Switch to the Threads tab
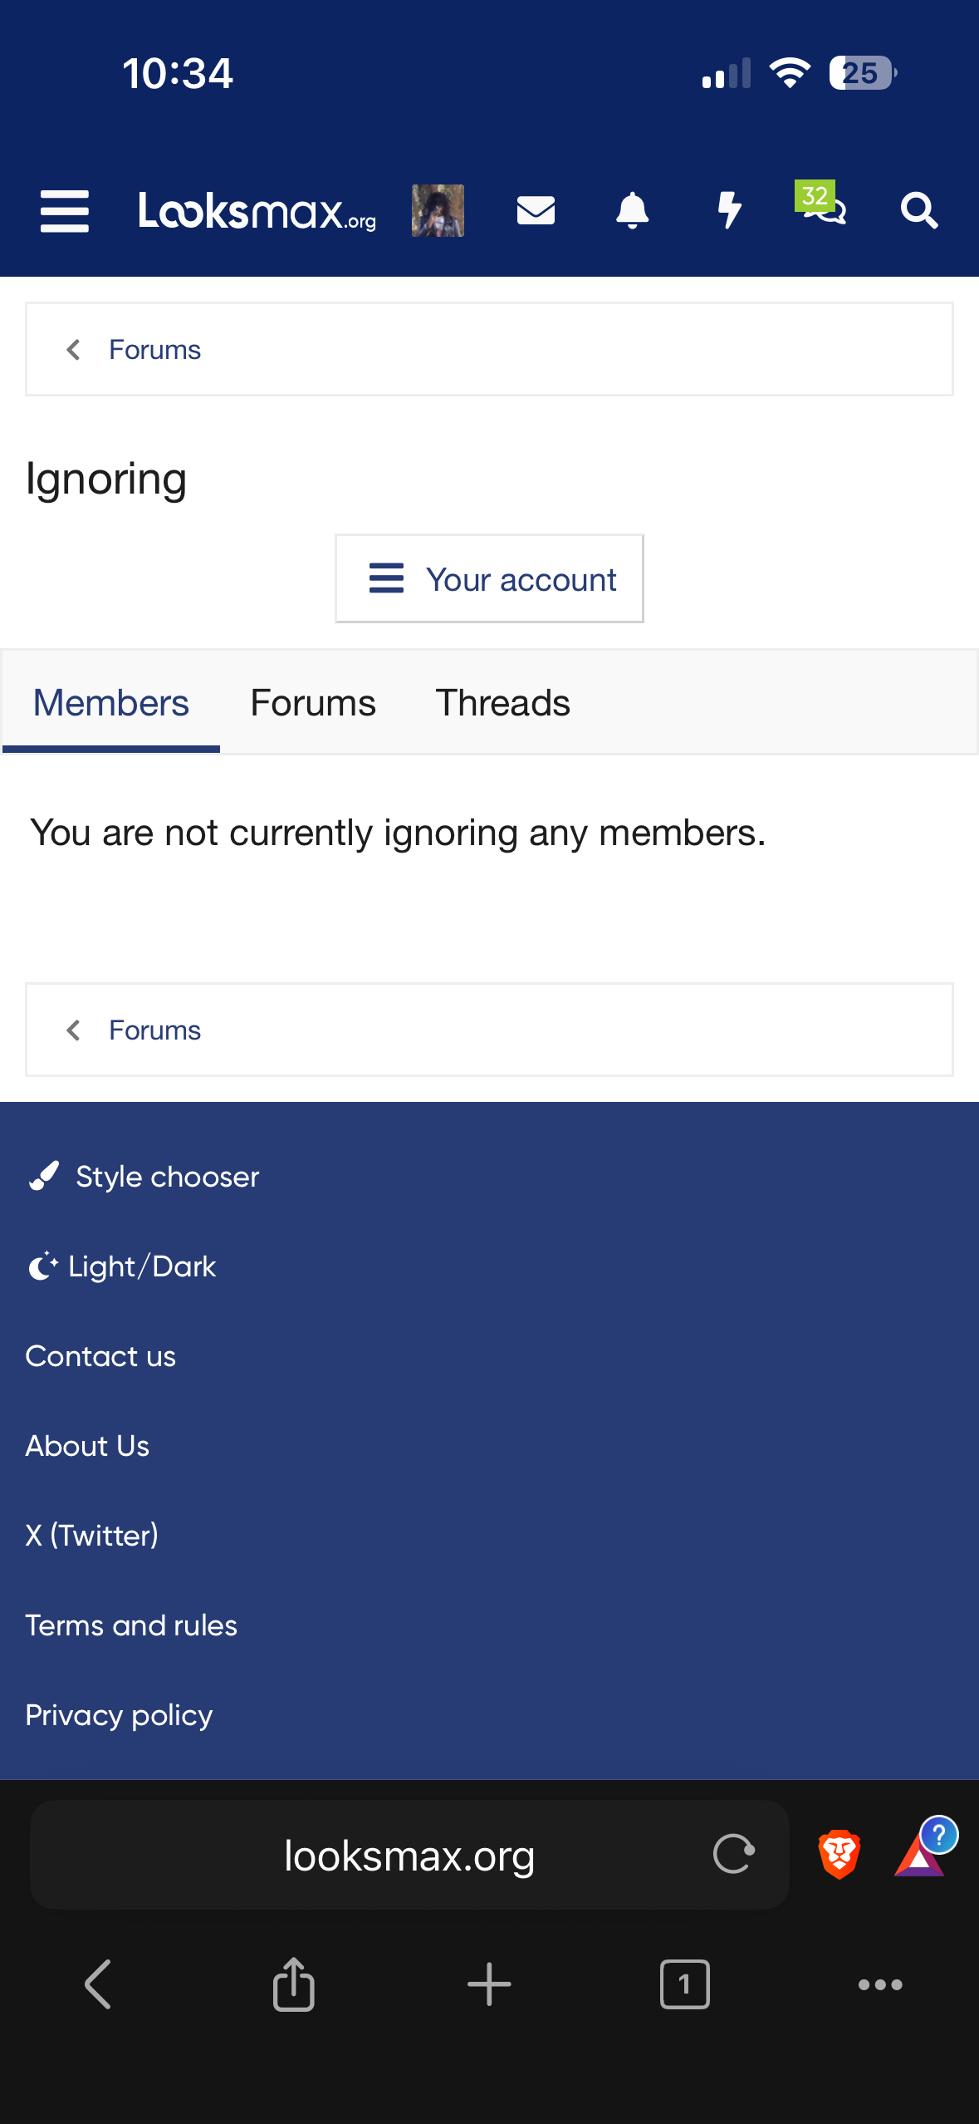 click(x=502, y=703)
